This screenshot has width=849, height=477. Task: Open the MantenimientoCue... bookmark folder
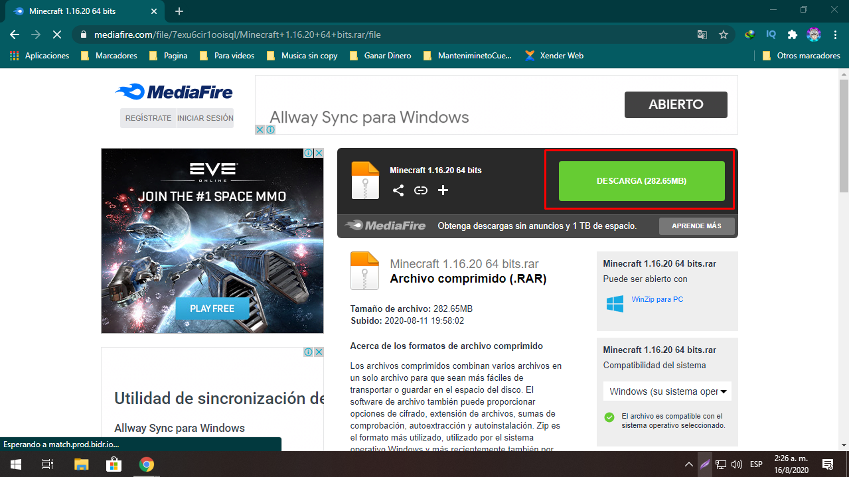tap(467, 56)
